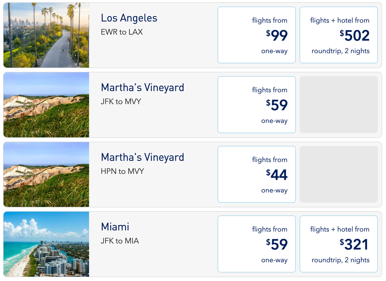386x281 pixels.
Task: Open the Martha's Vineyard cliffs photo, HPN row
Action: (46, 174)
